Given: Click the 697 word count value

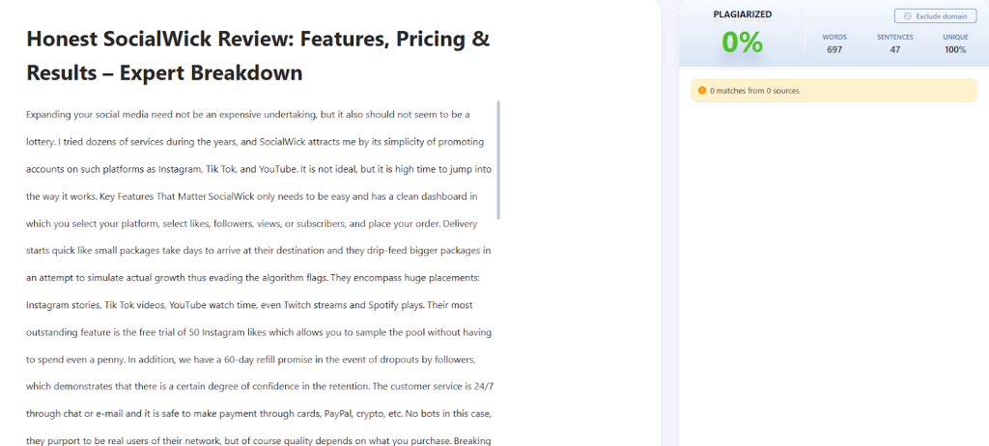Looking at the screenshot, I should point(834,50).
